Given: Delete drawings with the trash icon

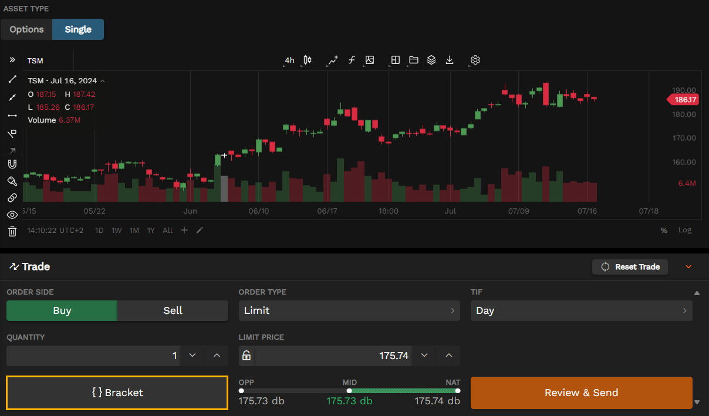Looking at the screenshot, I should point(12,232).
